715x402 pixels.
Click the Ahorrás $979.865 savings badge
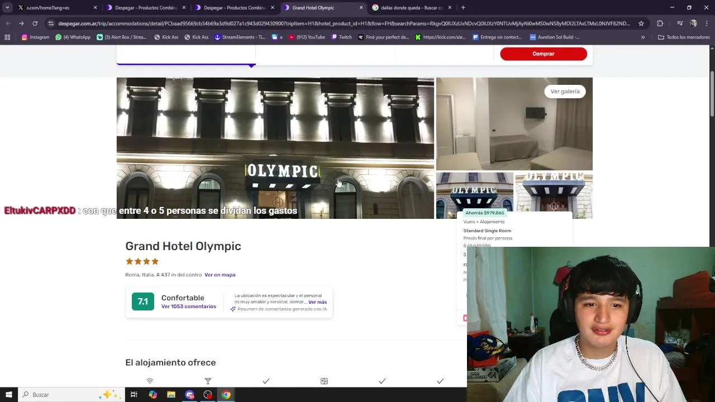[x=484, y=213]
